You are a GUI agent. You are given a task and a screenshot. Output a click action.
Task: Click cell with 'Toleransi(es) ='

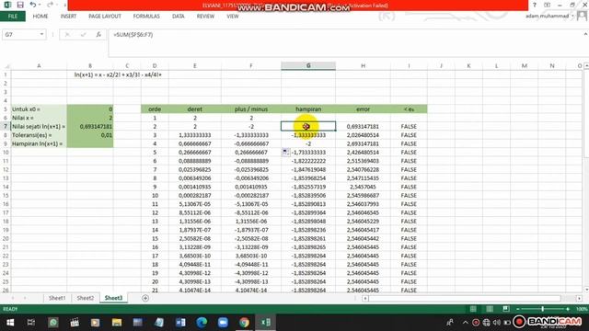pyautogui.click(x=39, y=135)
